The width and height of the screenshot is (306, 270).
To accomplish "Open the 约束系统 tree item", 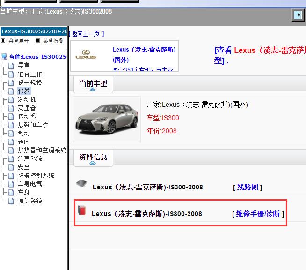I will [30, 158].
